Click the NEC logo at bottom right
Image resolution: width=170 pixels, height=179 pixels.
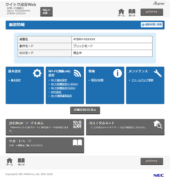[x=159, y=175]
